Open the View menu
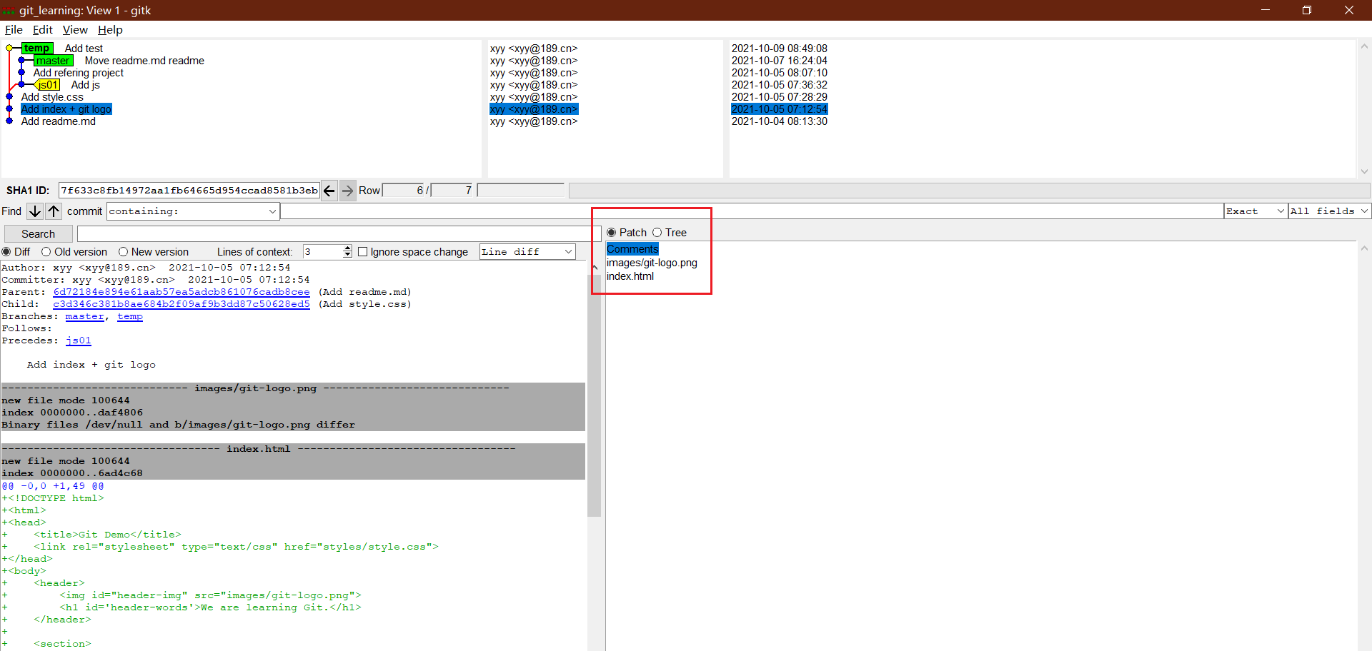Image resolution: width=1372 pixels, height=651 pixels. 75,30
